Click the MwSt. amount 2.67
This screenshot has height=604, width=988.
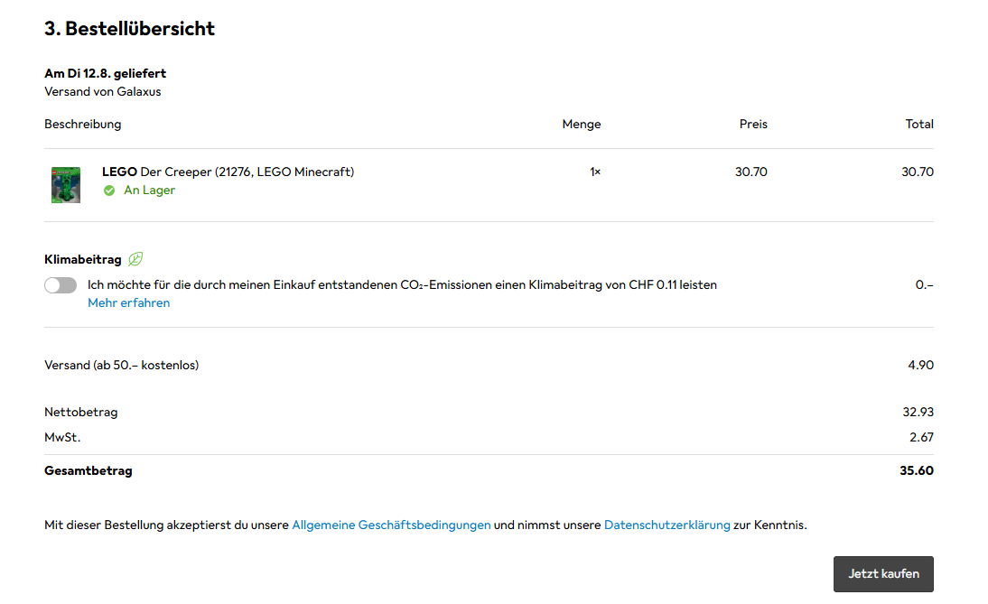tap(920, 437)
